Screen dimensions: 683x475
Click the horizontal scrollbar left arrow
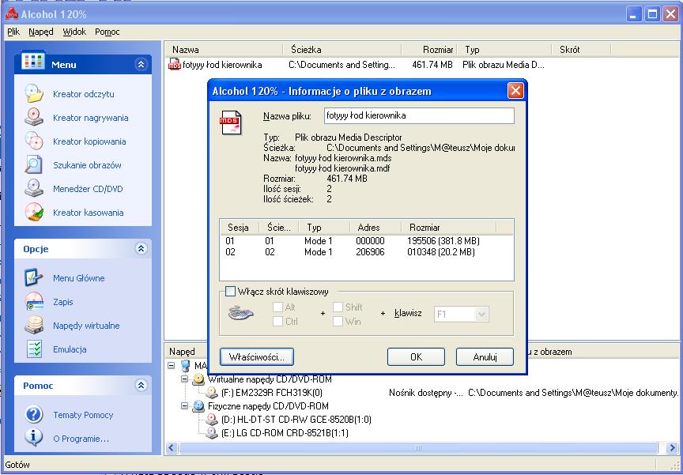click(172, 447)
